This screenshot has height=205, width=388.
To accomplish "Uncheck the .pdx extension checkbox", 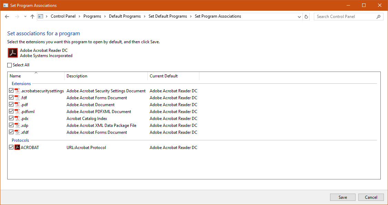I will (x=11, y=119).
